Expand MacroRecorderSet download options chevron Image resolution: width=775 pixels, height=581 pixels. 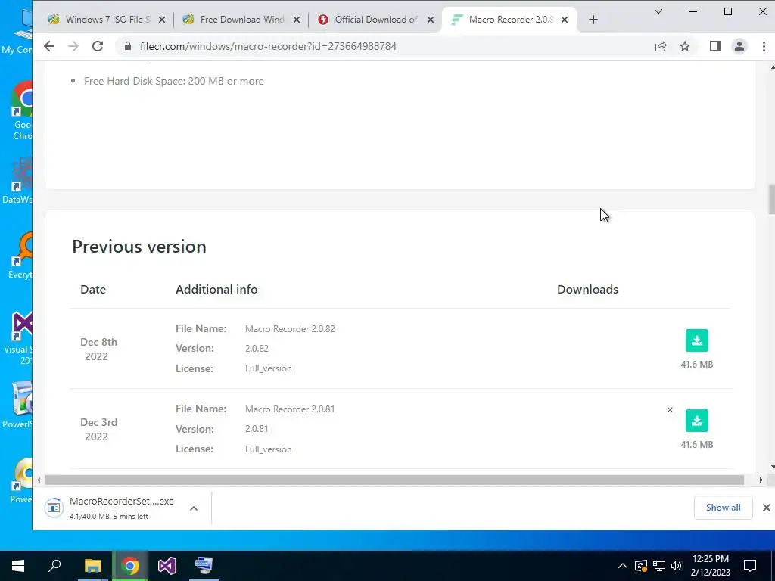194,508
